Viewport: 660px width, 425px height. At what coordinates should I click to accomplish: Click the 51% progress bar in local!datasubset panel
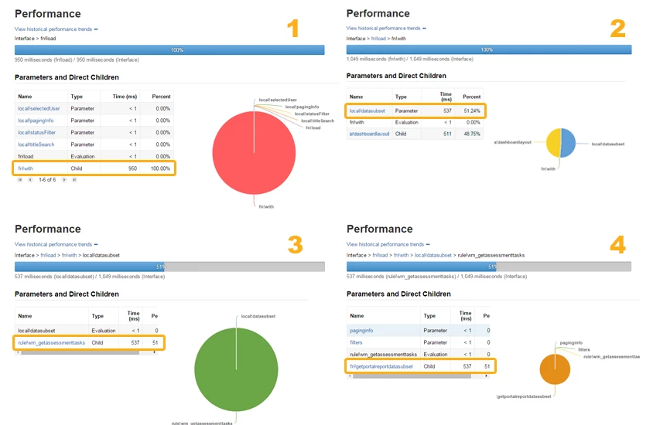pos(169,267)
